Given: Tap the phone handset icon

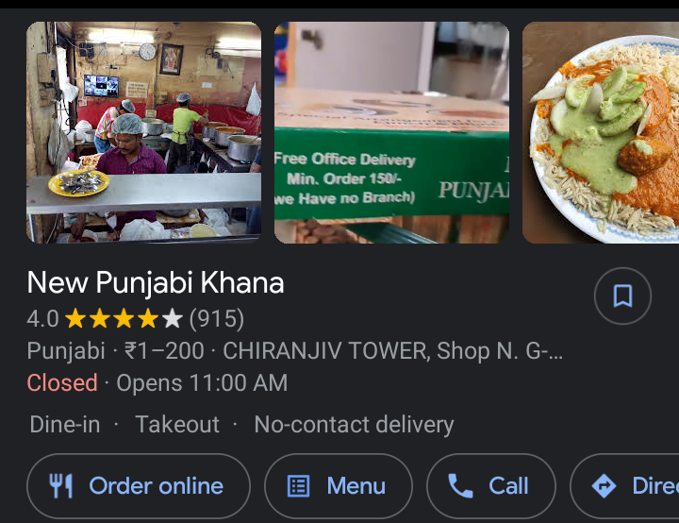Looking at the screenshot, I should [460, 485].
